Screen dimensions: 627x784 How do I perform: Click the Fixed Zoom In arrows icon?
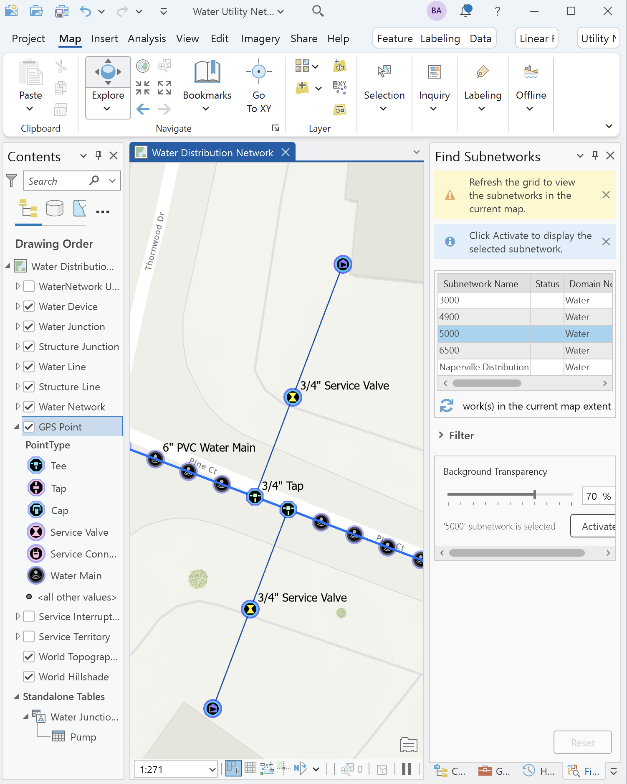coord(143,88)
